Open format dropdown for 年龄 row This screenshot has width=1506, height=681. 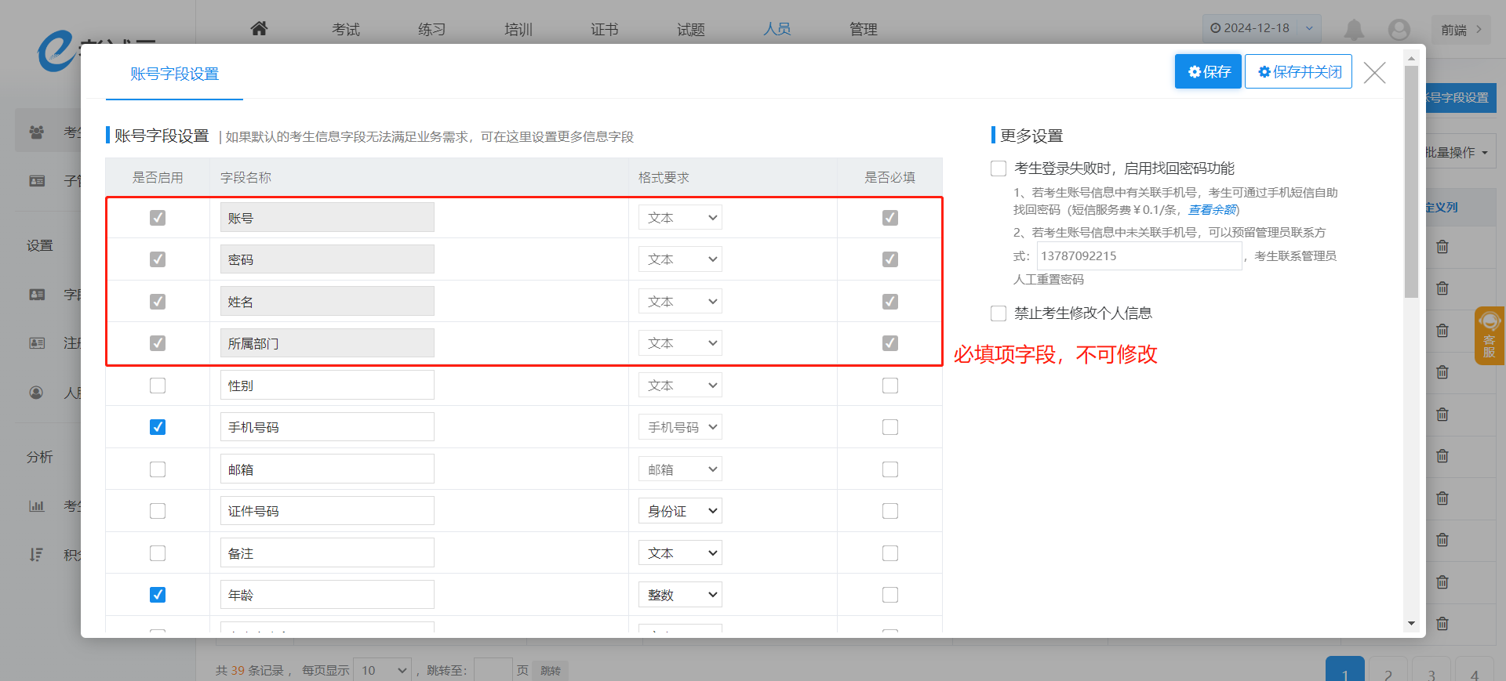point(680,595)
